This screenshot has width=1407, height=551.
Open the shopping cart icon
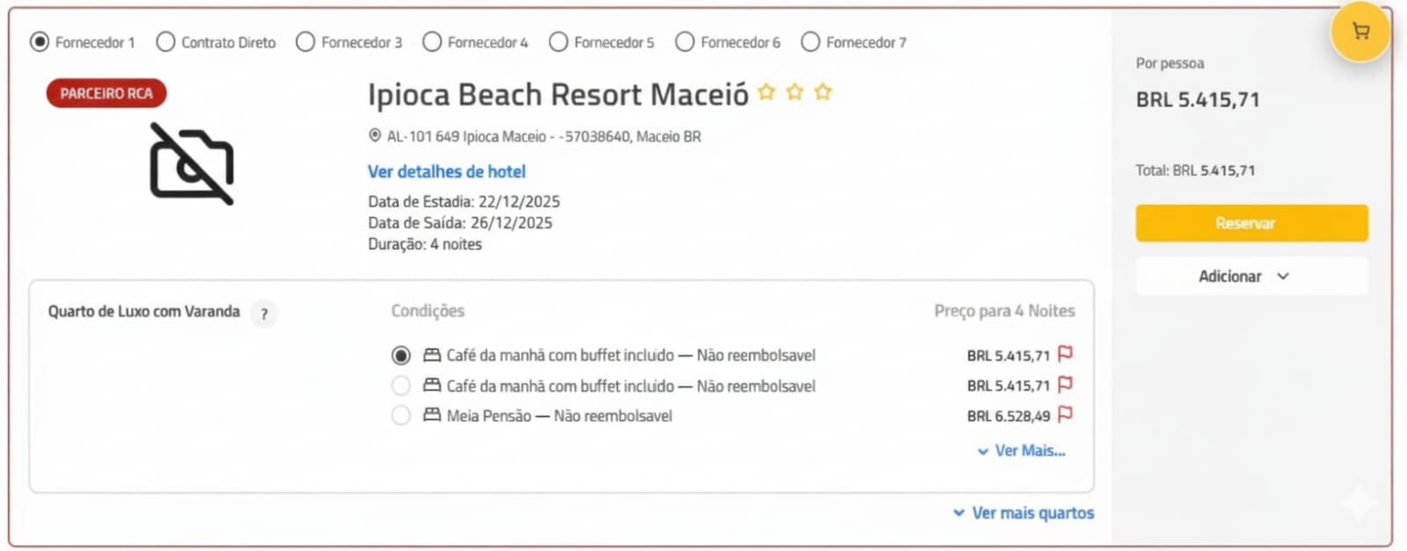tap(1360, 33)
